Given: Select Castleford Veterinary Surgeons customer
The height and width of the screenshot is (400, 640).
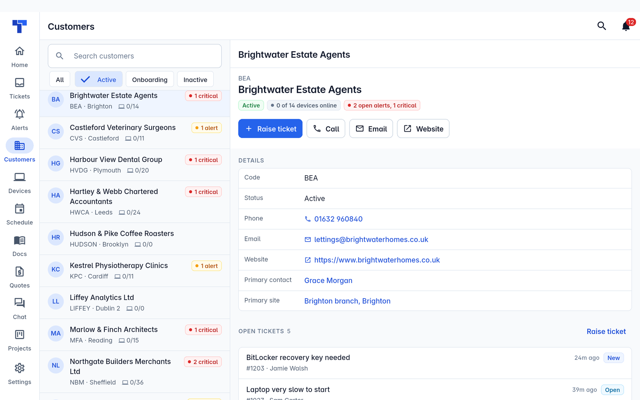Looking at the screenshot, I should click(135, 133).
